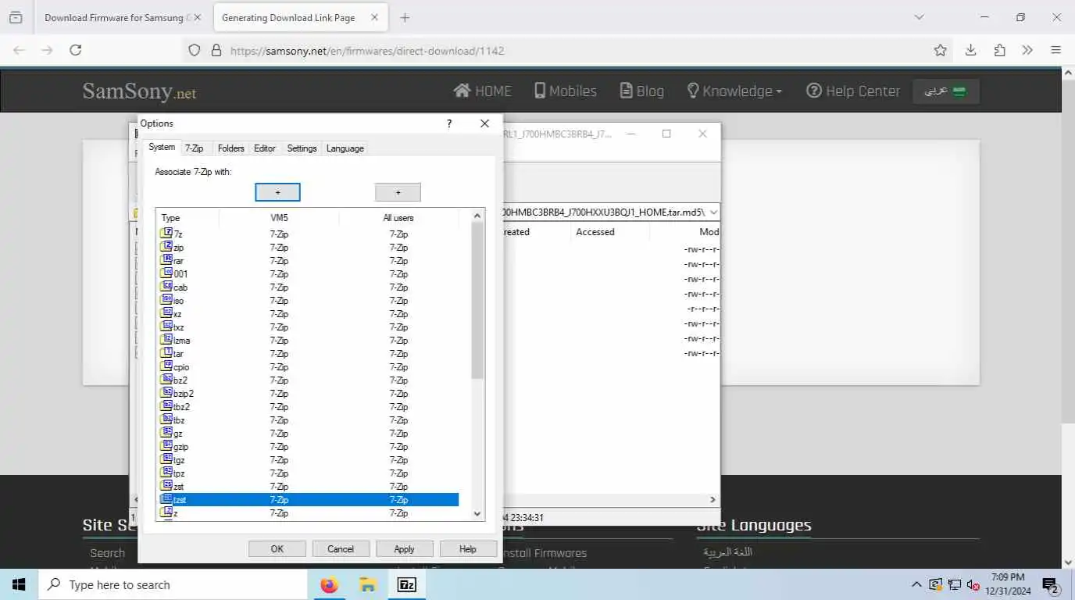Image resolution: width=1075 pixels, height=600 pixels.
Task: Switch to the Editor options tab
Action: pos(265,148)
